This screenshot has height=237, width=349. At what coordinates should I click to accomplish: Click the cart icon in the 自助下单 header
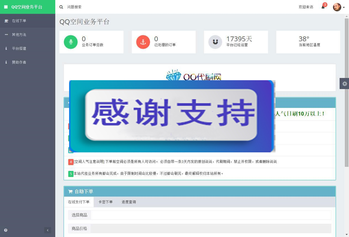pyautogui.click(x=70, y=191)
